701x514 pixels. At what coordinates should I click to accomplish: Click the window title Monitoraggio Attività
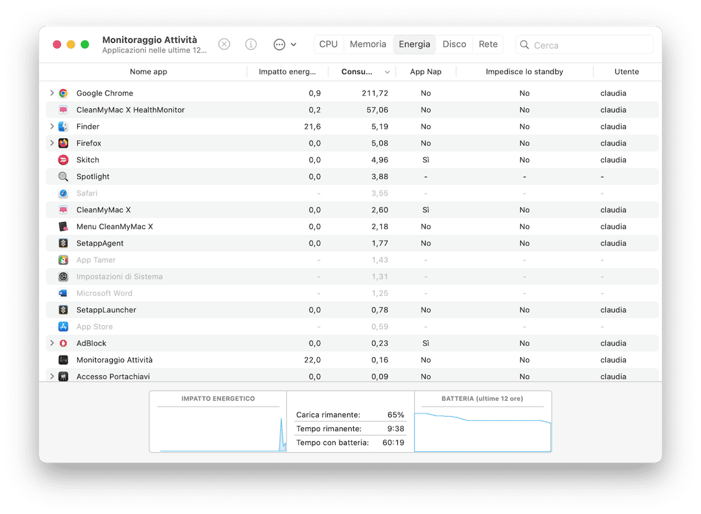[x=150, y=40]
